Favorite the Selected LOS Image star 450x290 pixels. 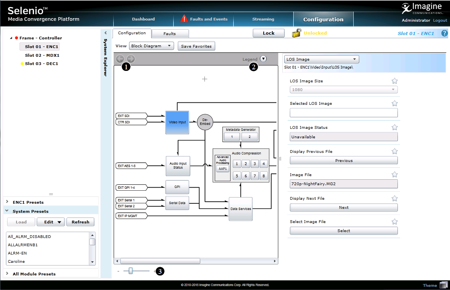(395, 104)
